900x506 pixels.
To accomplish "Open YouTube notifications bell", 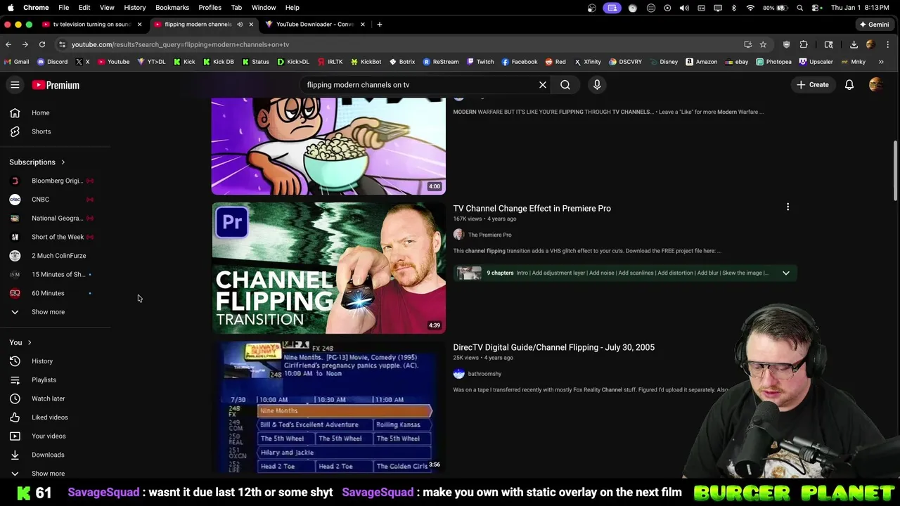I will pos(849,85).
